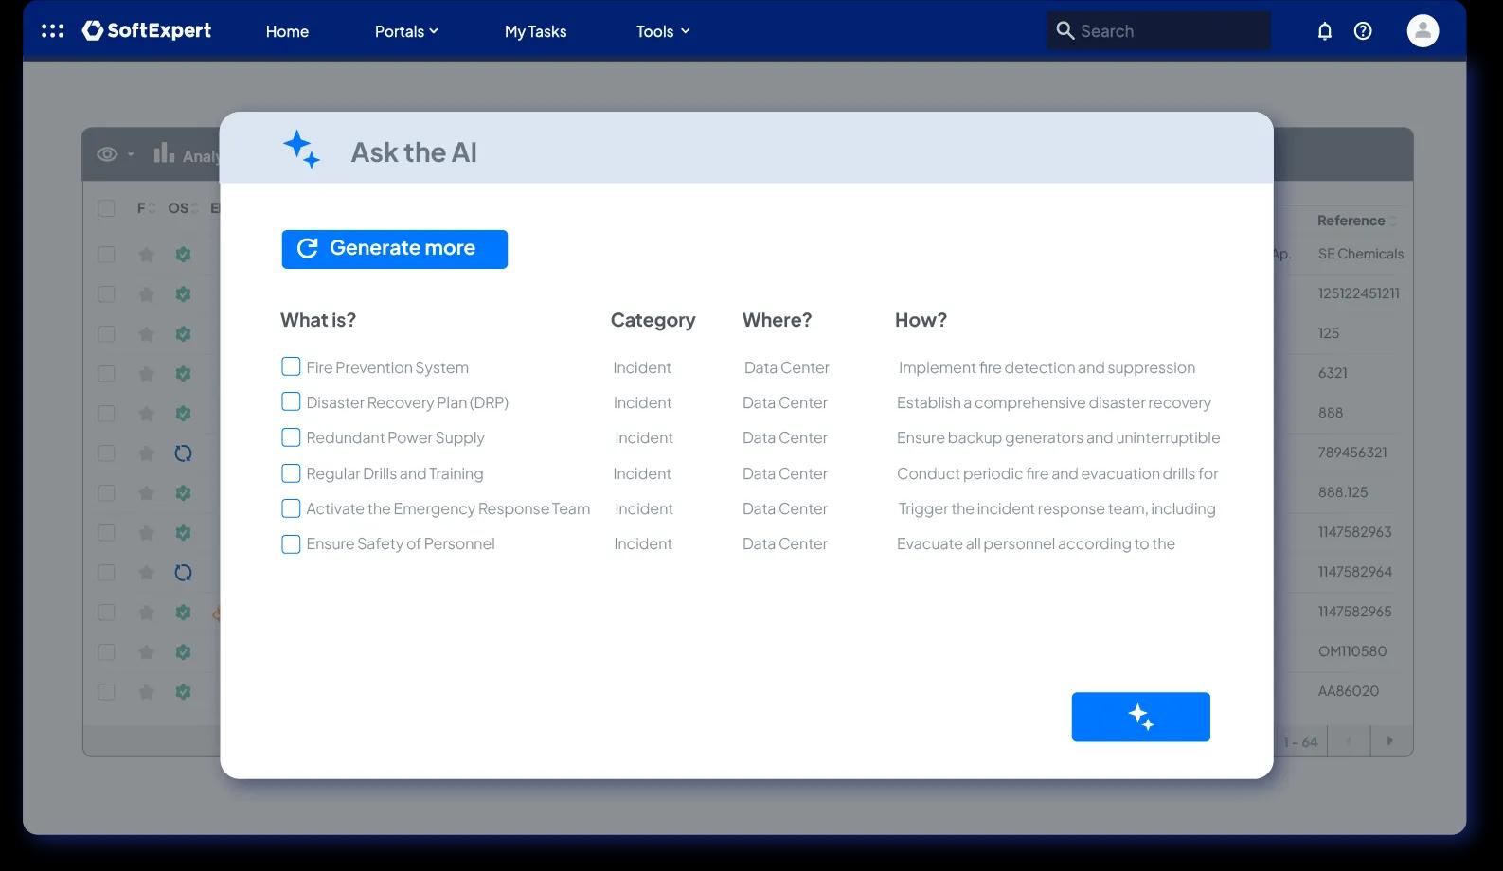Open the apps grid menu icon
Viewport: 1503px width, 871px height.
point(53,31)
